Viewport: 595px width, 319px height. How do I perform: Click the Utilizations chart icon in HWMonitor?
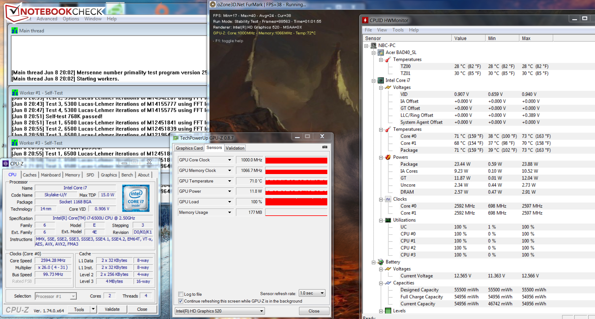coord(388,220)
